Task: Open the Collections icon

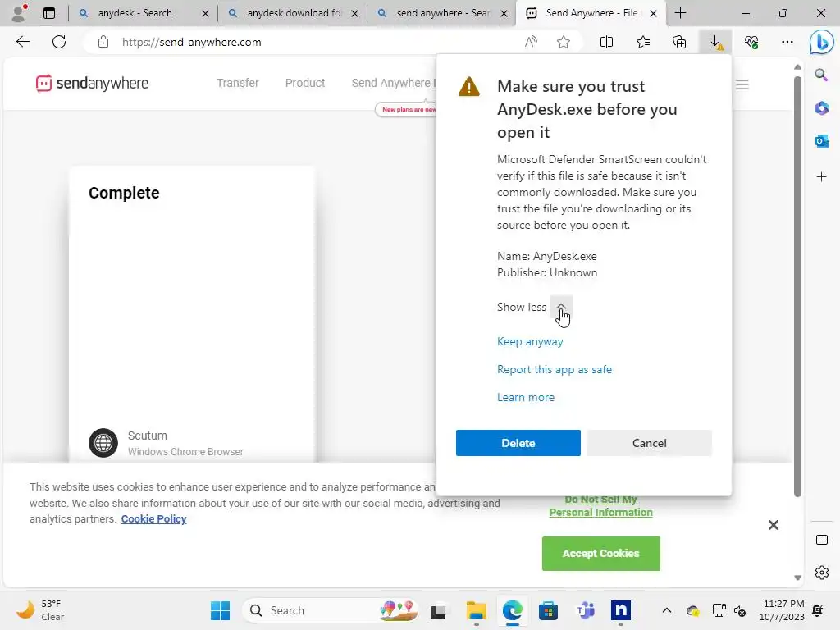Action: click(679, 42)
